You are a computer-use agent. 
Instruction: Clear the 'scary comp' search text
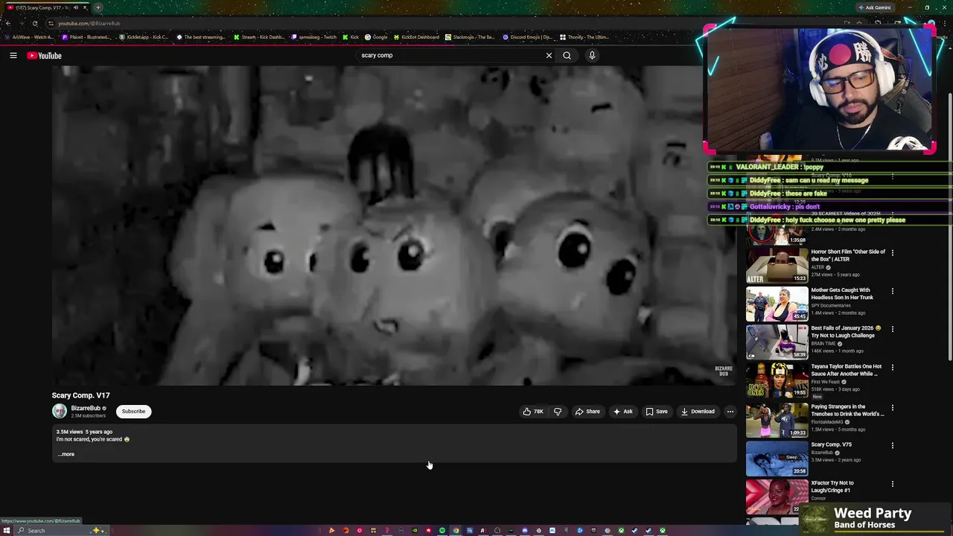click(x=549, y=55)
